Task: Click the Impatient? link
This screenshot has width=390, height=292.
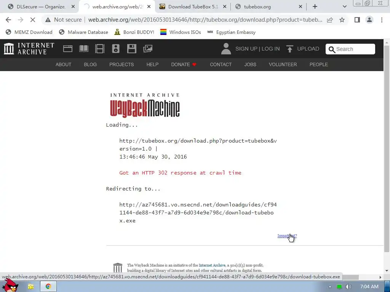Action: coord(287,236)
